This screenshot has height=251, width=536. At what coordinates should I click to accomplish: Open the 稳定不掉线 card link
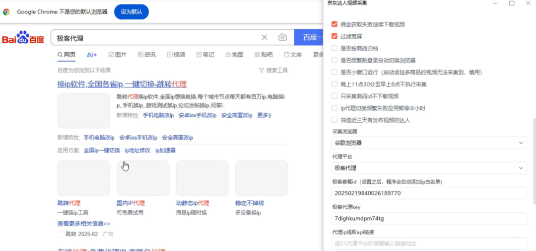[x=250, y=203]
